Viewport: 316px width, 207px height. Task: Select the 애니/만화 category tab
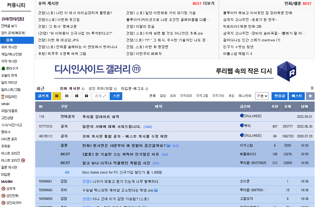coord(245,96)
